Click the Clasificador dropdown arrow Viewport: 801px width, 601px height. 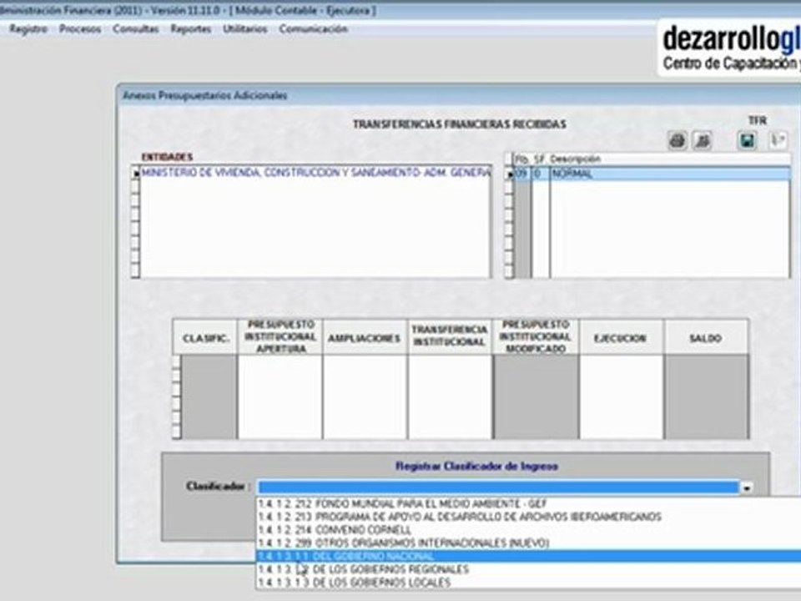pyautogui.click(x=747, y=487)
